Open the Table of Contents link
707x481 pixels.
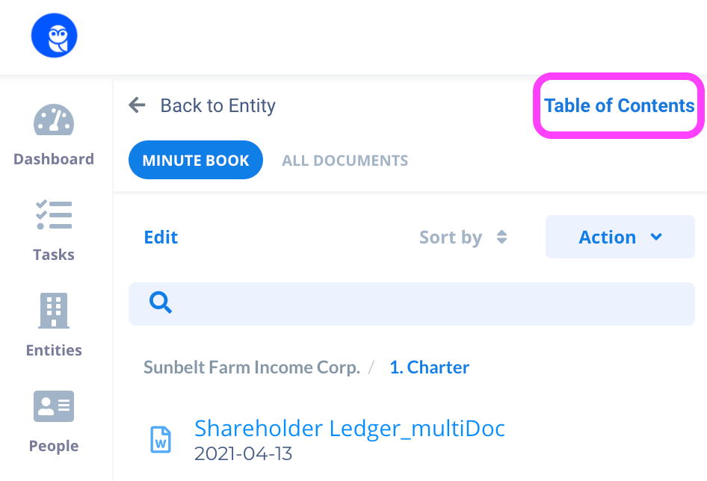click(x=619, y=105)
